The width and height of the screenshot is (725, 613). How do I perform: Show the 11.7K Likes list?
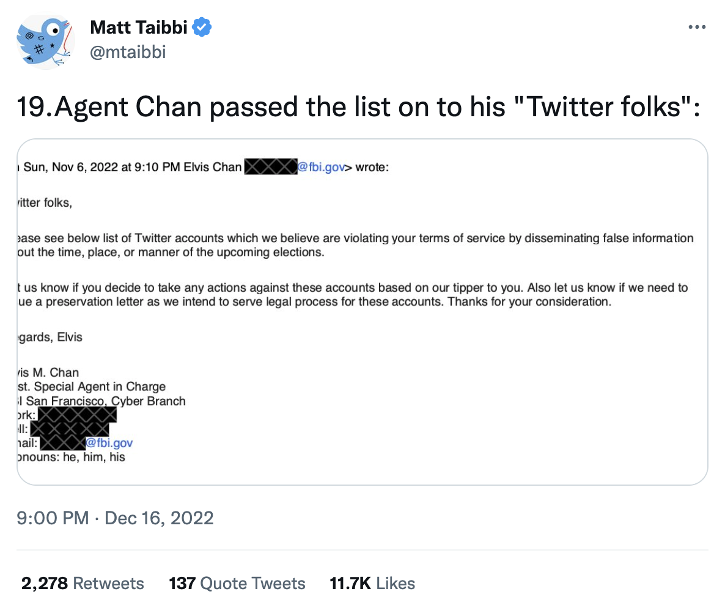[372, 583]
